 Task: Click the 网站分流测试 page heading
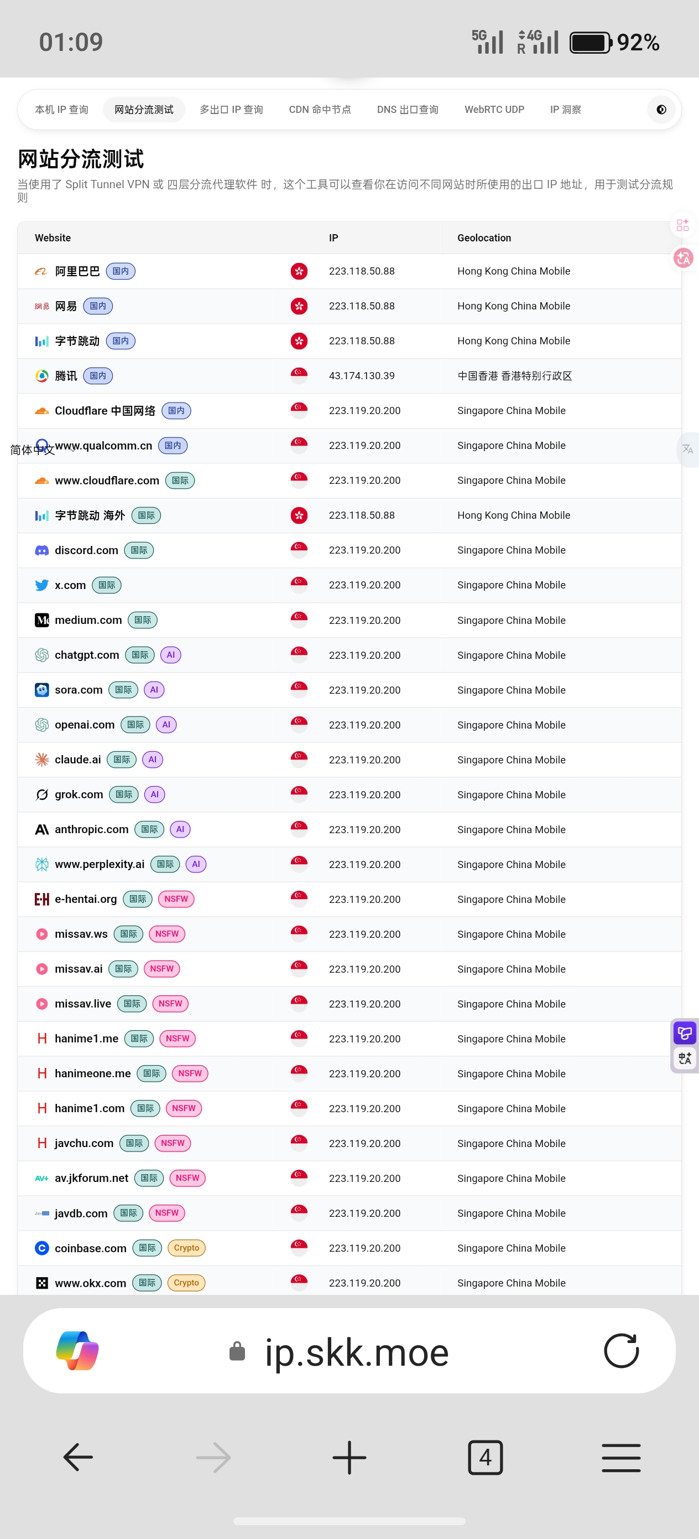[x=81, y=159]
